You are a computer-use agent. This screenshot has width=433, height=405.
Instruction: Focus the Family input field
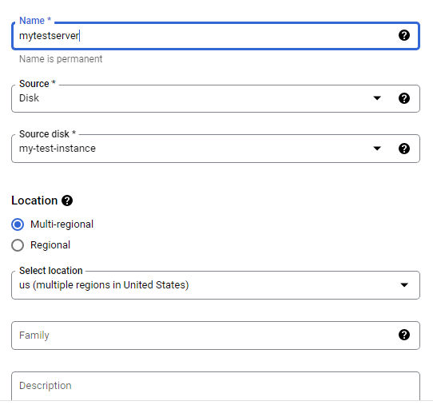pyautogui.click(x=216, y=336)
